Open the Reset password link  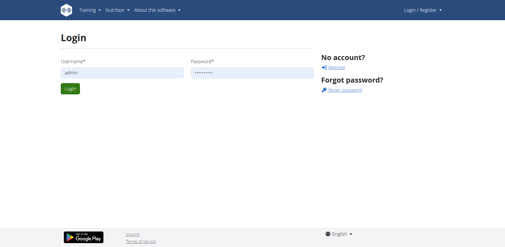click(345, 90)
